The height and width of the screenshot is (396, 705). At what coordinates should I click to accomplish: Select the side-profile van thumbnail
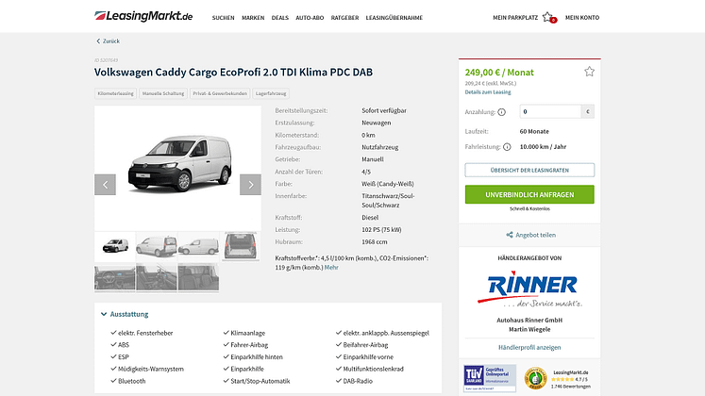click(x=198, y=246)
